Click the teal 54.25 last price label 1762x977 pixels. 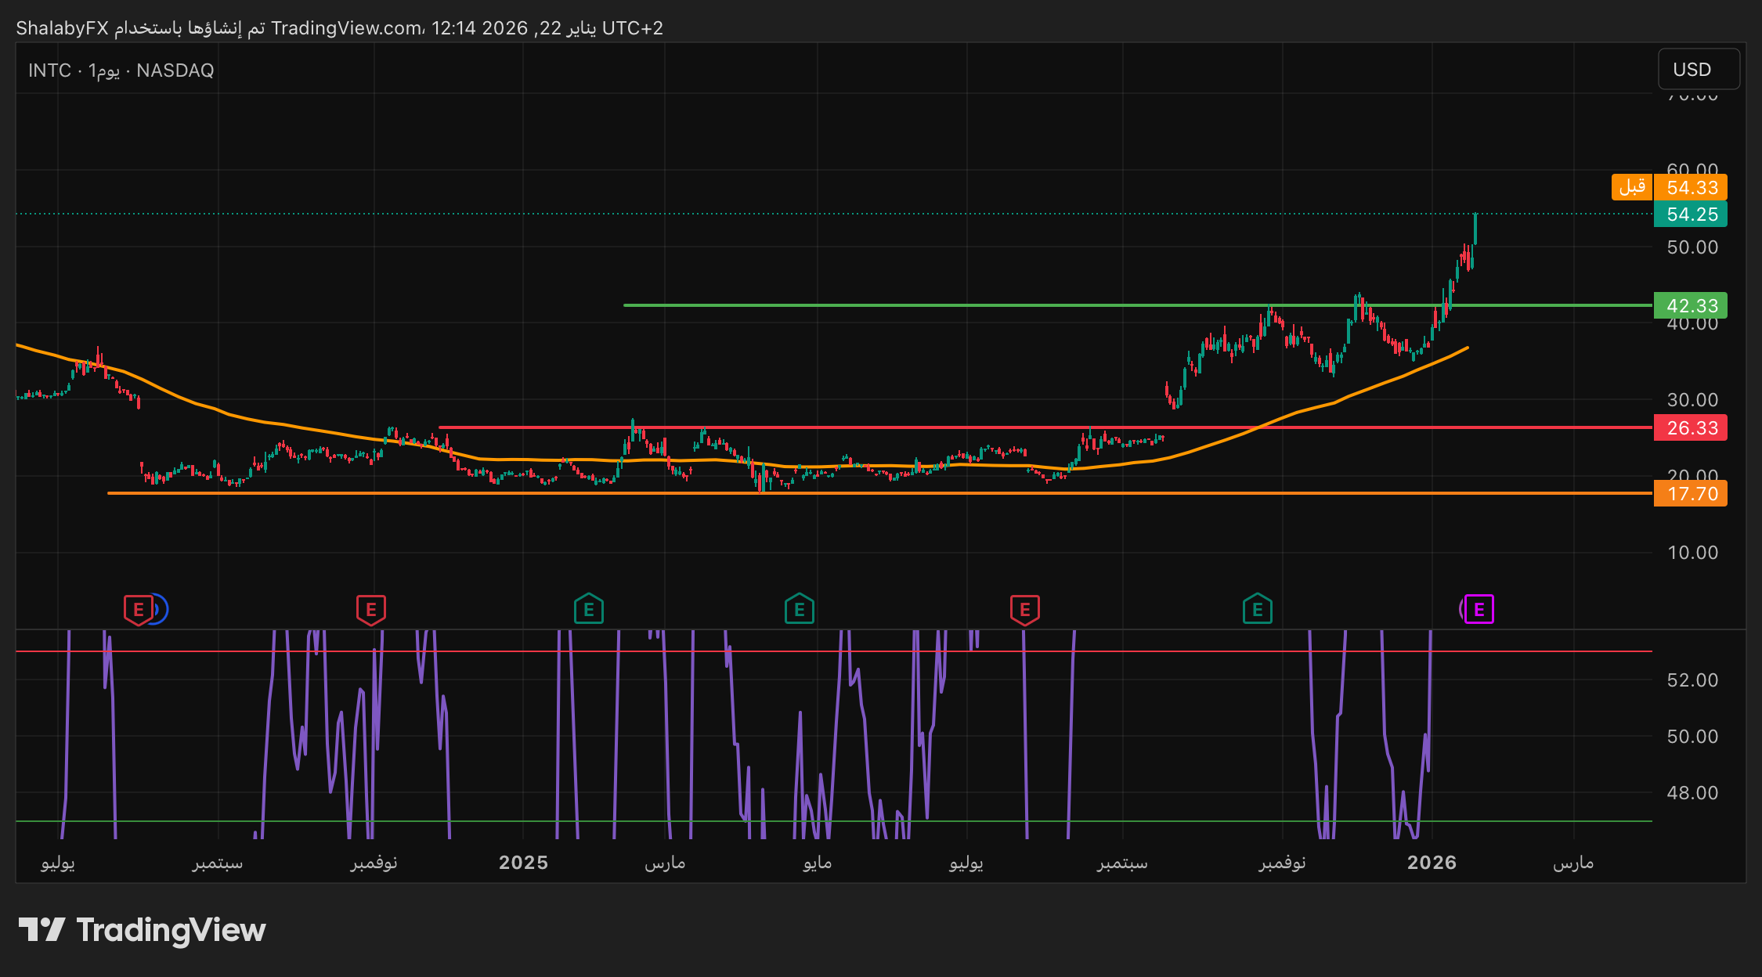(1691, 214)
